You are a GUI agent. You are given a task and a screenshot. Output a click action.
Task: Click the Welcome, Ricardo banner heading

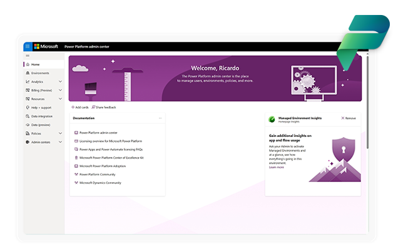coord(215,68)
